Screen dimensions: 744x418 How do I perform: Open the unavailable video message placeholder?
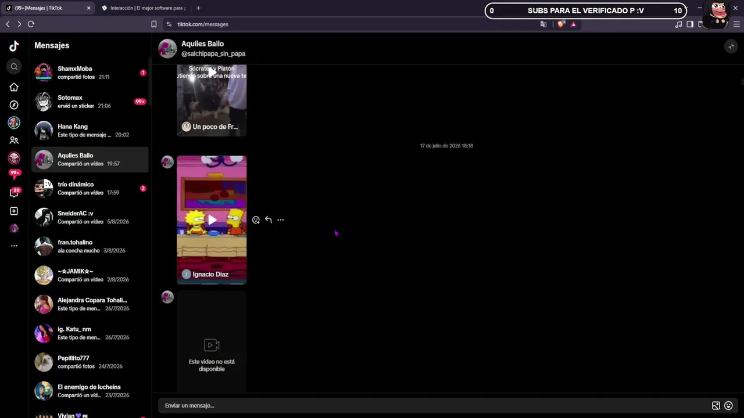(212, 341)
